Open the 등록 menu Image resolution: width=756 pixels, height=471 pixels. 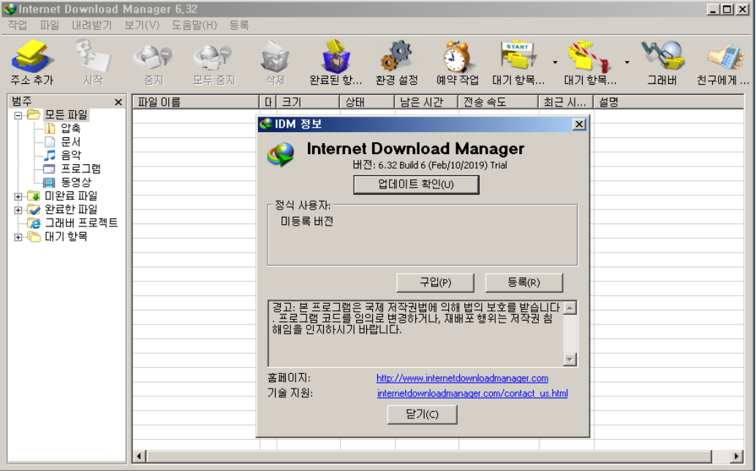239,25
